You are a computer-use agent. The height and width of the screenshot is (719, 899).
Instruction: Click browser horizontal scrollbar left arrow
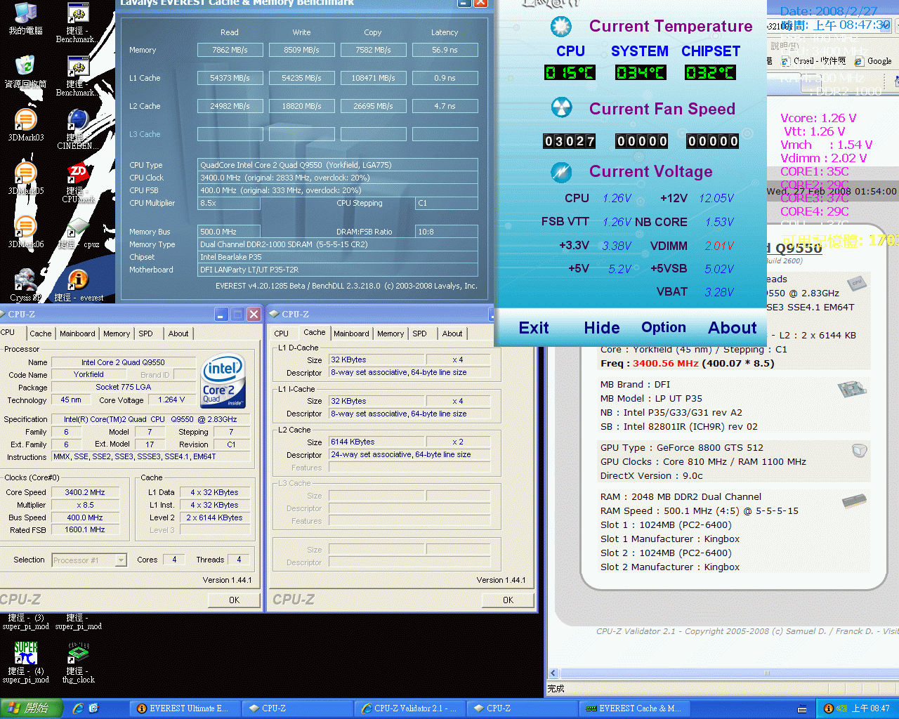pyautogui.click(x=553, y=673)
